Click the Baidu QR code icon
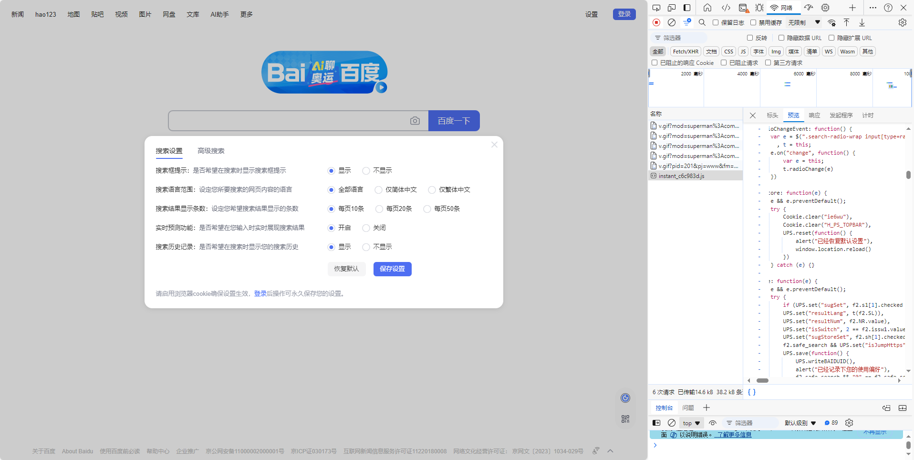 click(625, 419)
